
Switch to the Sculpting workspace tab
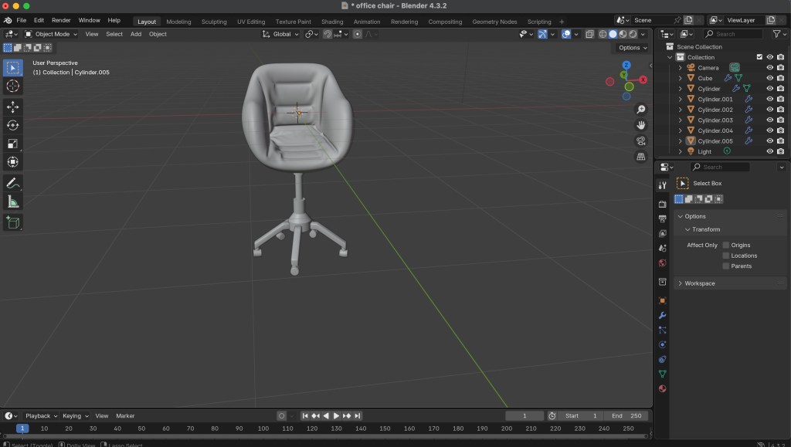[214, 22]
